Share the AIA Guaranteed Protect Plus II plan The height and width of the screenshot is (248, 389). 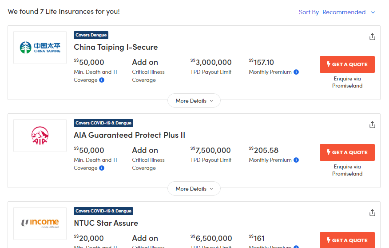(372, 124)
